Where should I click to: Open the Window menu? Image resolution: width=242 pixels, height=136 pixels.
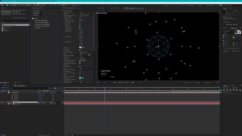pos(31,3)
